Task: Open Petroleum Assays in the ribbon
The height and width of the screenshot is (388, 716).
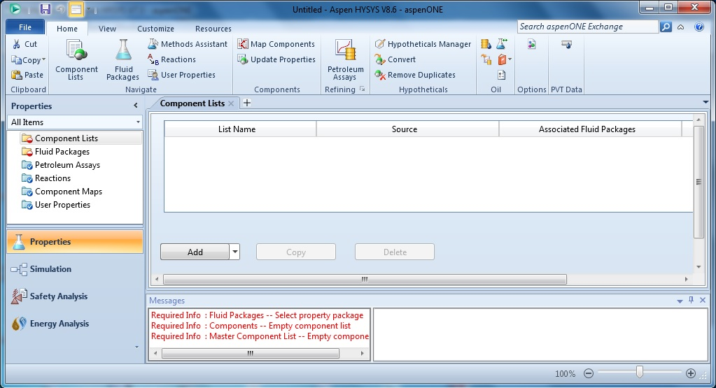Action: pyautogui.click(x=345, y=59)
